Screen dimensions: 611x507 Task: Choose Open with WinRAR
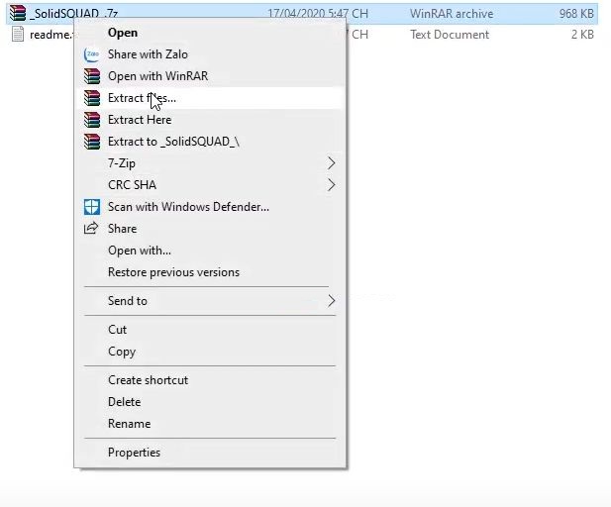[x=209, y=76]
